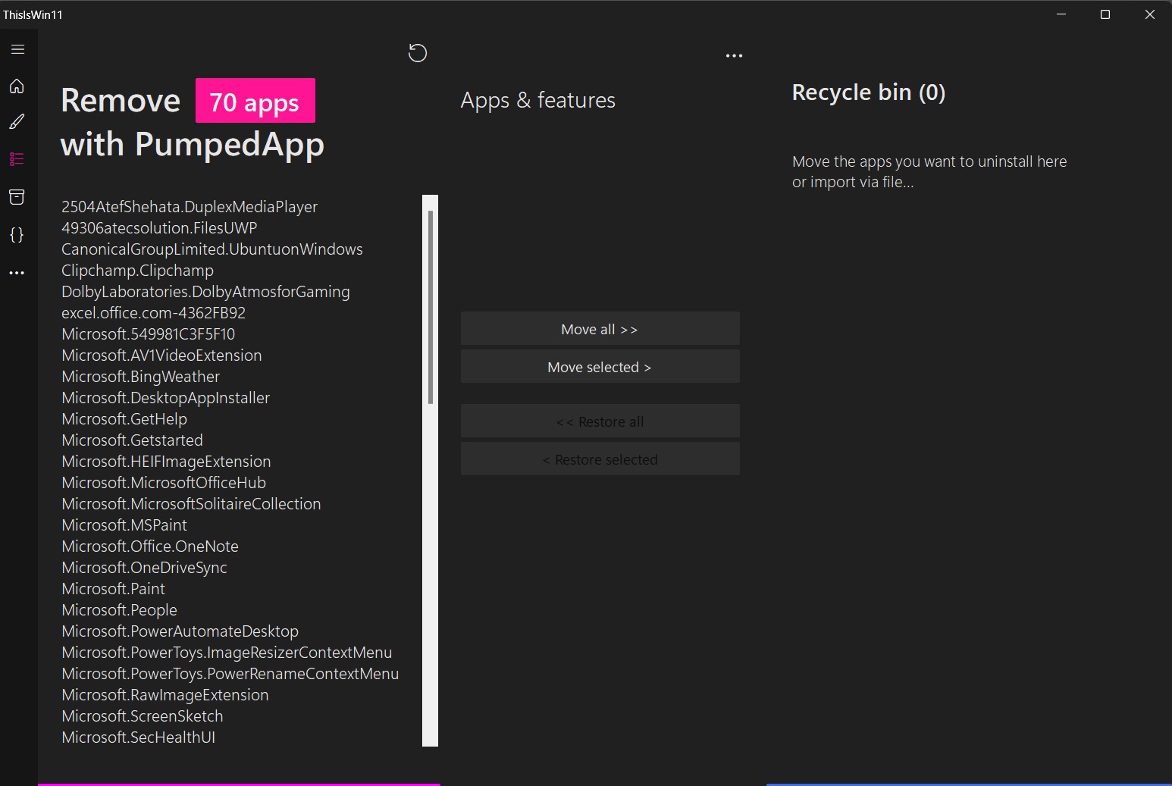1172x786 pixels.
Task: Click the < Restore selected button
Action: click(x=600, y=459)
